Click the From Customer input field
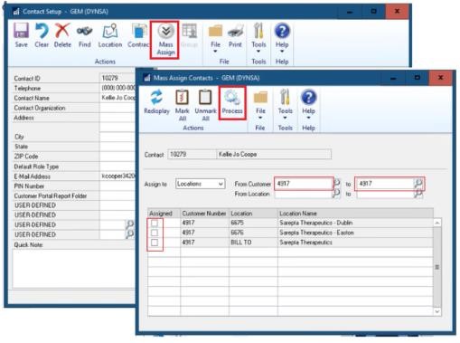The height and width of the screenshot is (343, 460). [304, 184]
